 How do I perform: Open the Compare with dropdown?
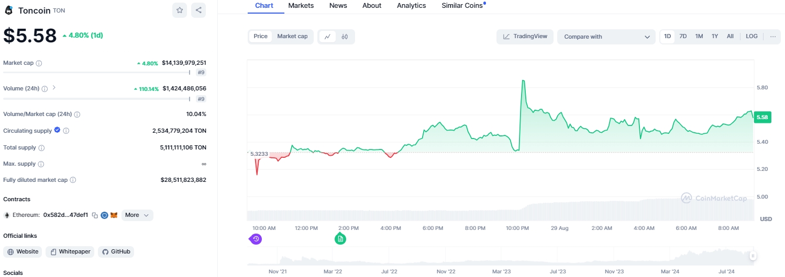606,37
